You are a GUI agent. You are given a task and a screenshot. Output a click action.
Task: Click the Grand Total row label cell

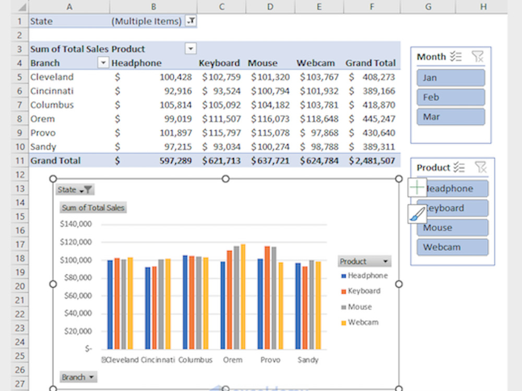tap(69, 161)
